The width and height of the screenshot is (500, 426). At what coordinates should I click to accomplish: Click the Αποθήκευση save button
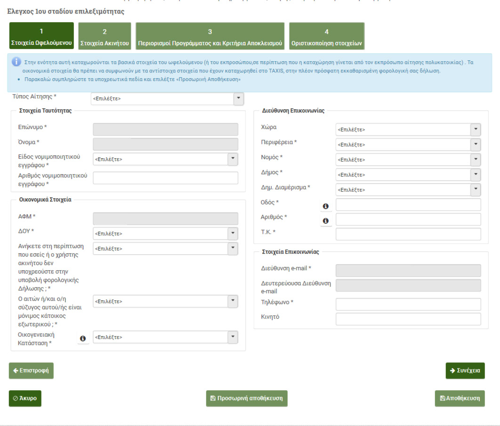click(460, 398)
